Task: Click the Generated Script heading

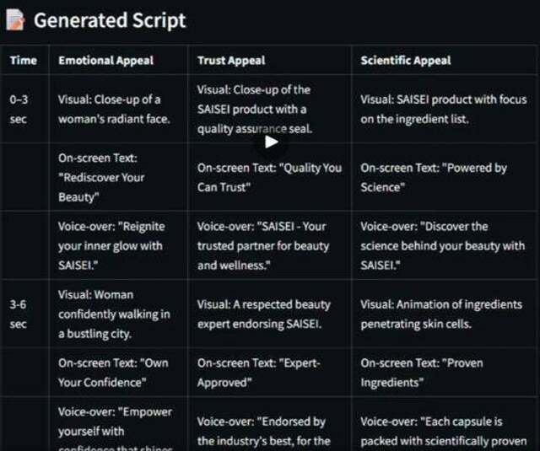Action: pyautogui.click(x=110, y=20)
